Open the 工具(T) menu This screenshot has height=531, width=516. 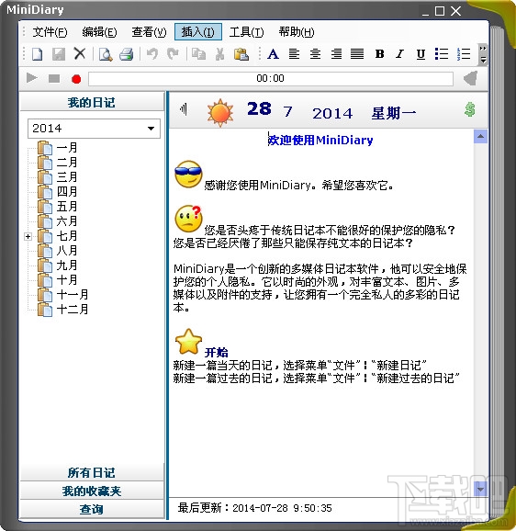pos(246,32)
